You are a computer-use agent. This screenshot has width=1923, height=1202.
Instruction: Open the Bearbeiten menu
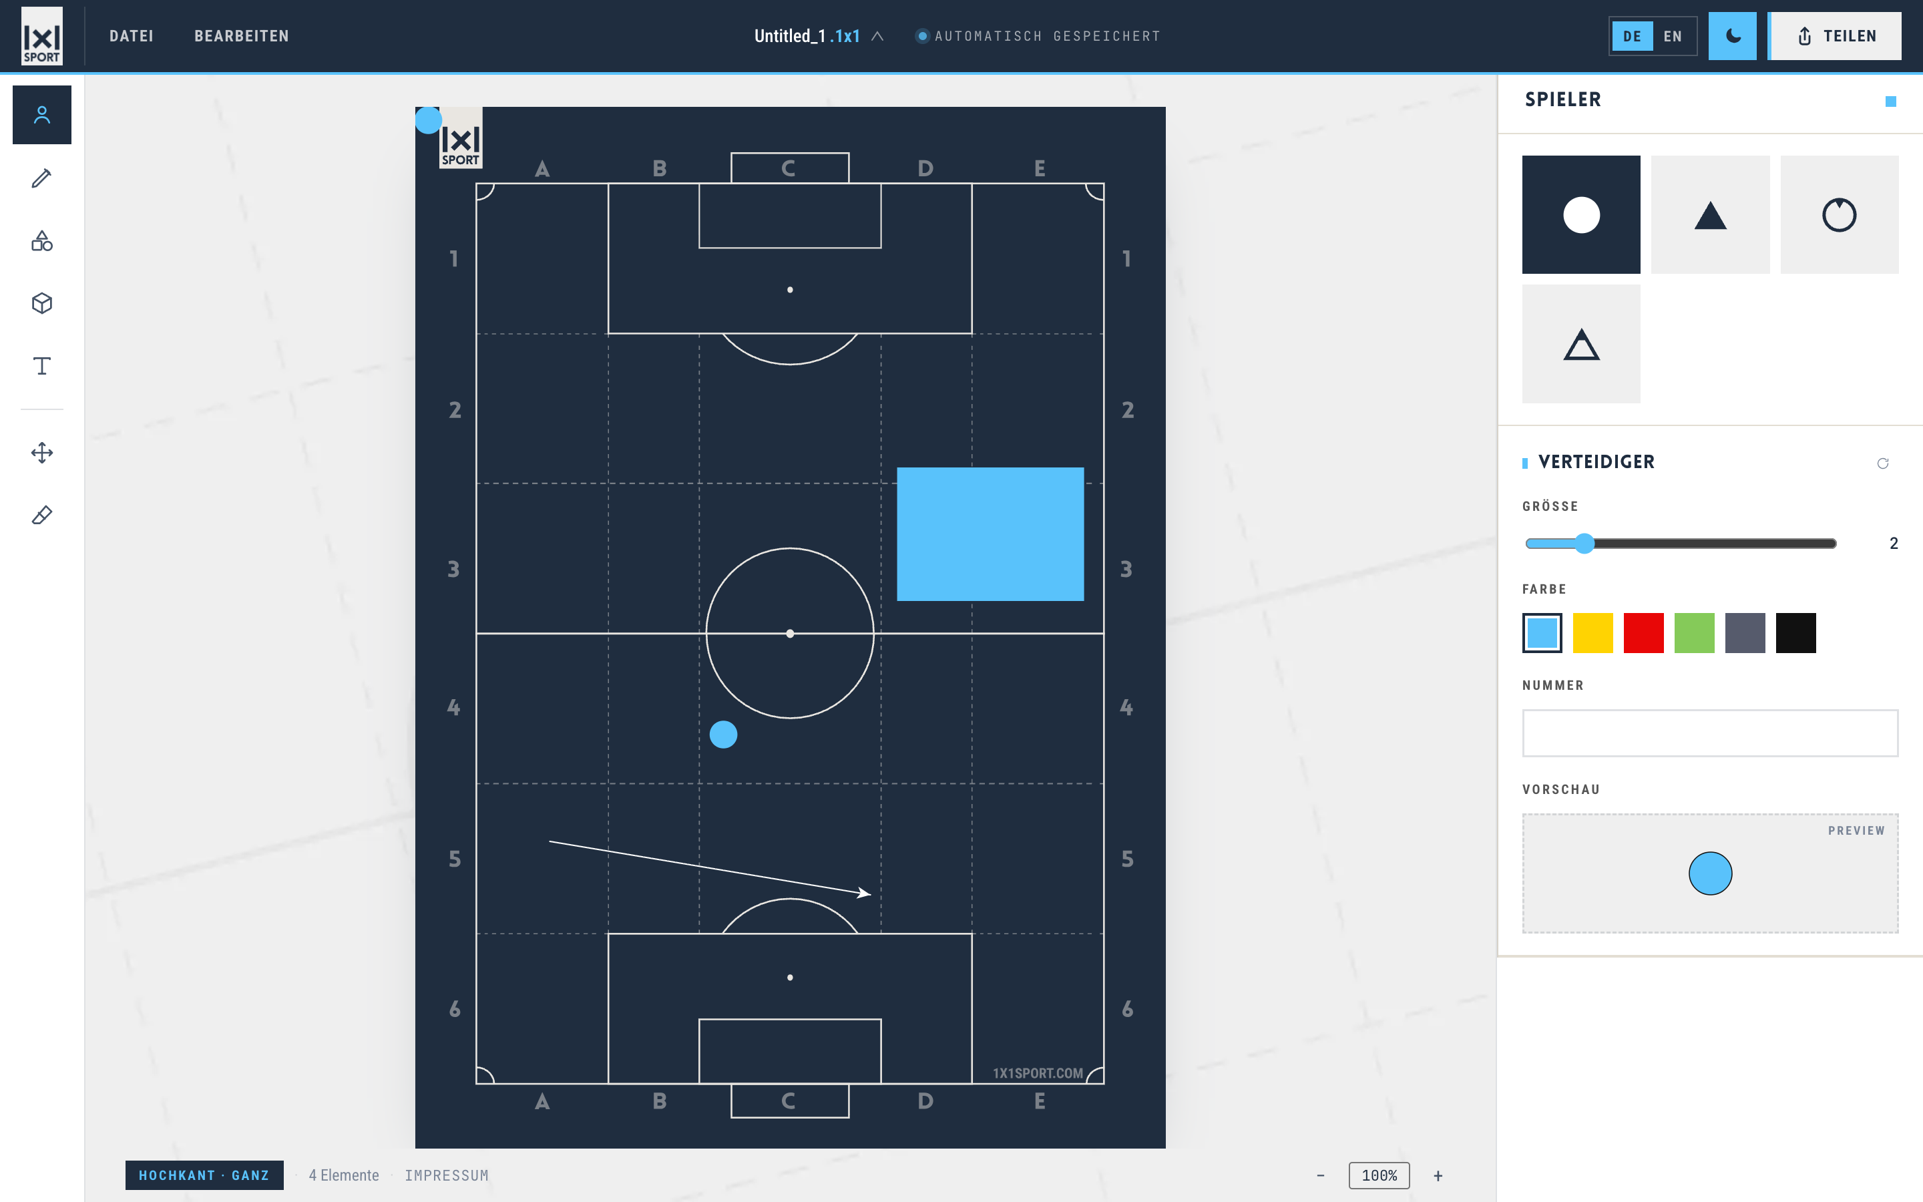click(242, 36)
